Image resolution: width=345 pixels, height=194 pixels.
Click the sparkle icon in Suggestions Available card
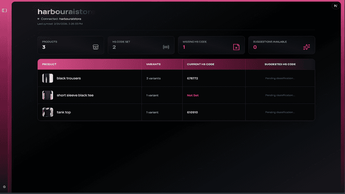(307, 47)
